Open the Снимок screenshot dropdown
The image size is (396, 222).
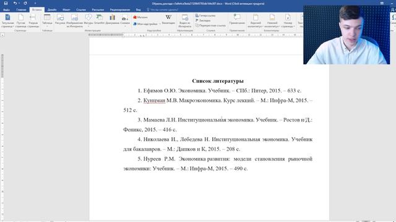pos(125,21)
